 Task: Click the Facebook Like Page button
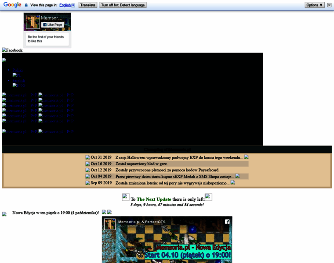pos(53,25)
